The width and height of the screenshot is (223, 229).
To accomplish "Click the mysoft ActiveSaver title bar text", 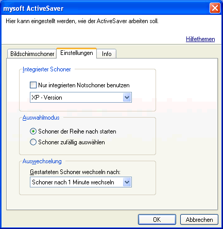I will coord(33,8).
